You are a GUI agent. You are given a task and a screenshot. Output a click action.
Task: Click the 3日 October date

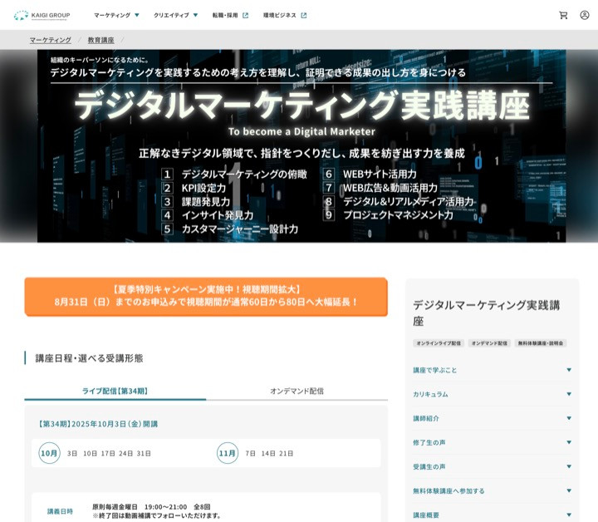click(x=72, y=453)
